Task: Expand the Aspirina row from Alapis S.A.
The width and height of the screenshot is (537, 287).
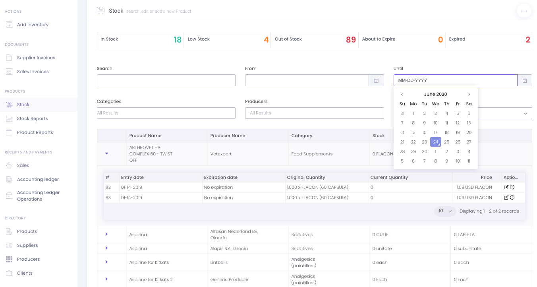Action: pyautogui.click(x=106, y=248)
